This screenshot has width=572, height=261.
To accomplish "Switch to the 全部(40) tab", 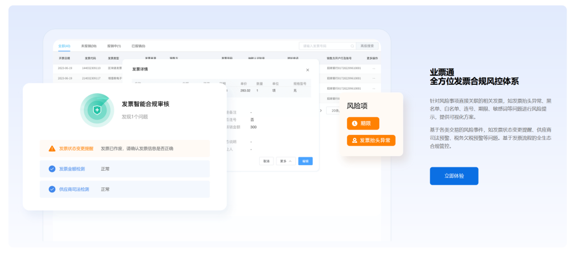I will (64, 46).
